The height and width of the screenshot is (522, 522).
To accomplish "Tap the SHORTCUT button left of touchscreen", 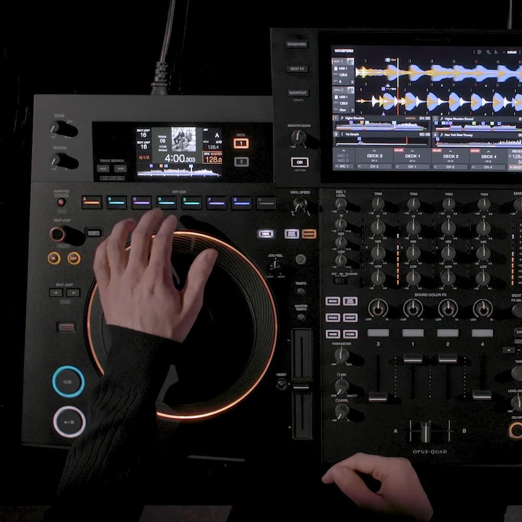I will [298, 92].
